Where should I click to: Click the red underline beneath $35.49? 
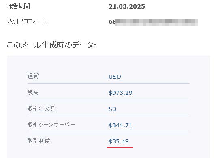[120, 147]
